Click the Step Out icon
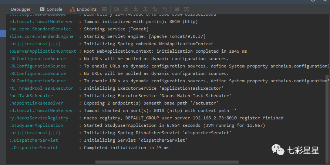This screenshot has width=330, height=165. click(x=145, y=9)
